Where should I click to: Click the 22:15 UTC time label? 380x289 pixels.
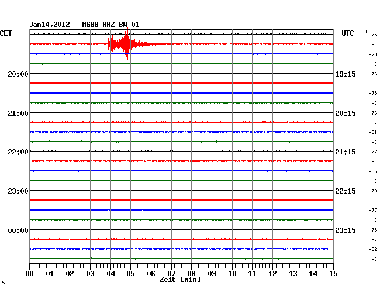(x=346, y=191)
